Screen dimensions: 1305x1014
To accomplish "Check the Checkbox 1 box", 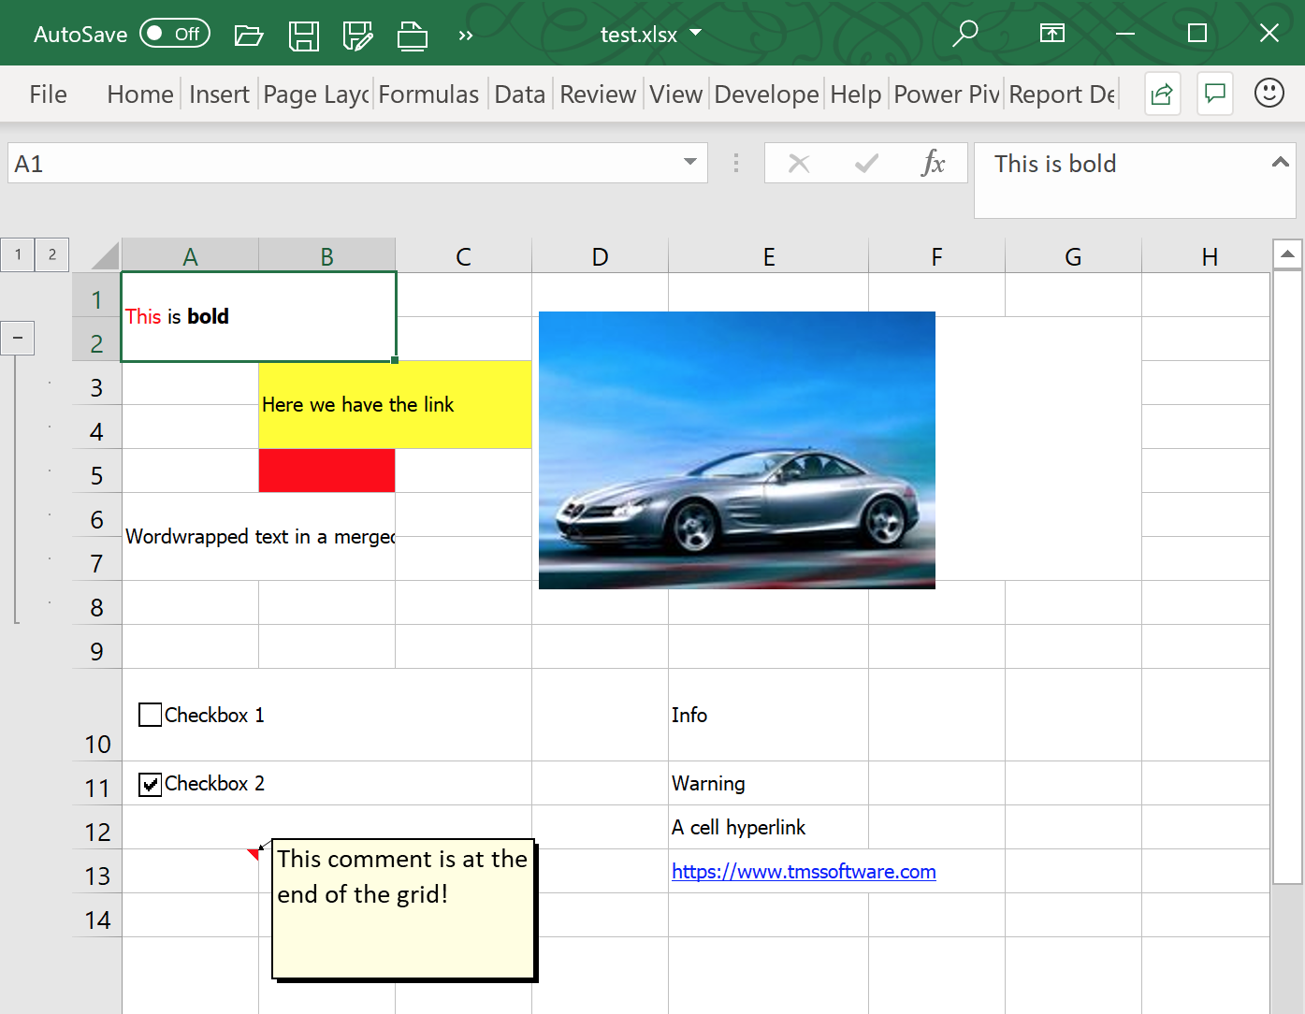I will point(150,716).
